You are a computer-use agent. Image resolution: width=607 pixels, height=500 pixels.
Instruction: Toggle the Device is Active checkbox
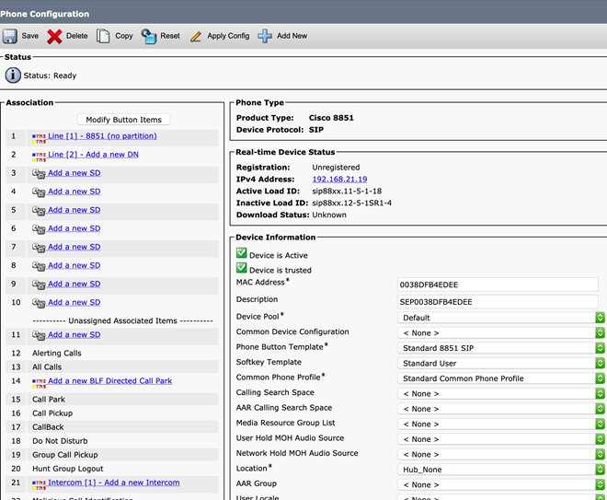242,253
